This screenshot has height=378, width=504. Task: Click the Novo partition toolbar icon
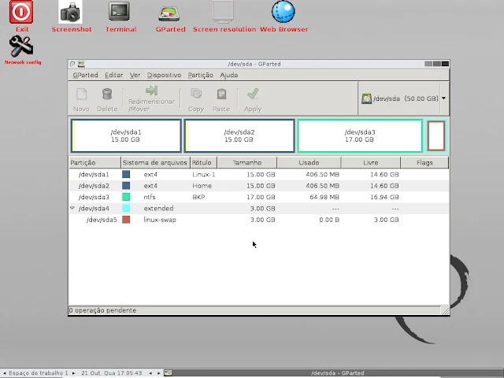coord(81,94)
